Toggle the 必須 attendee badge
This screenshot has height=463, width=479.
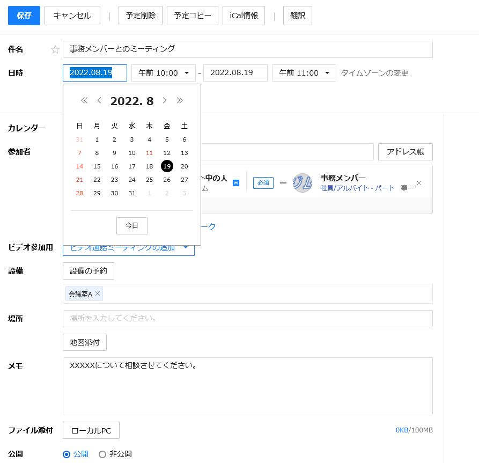coord(263,183)
